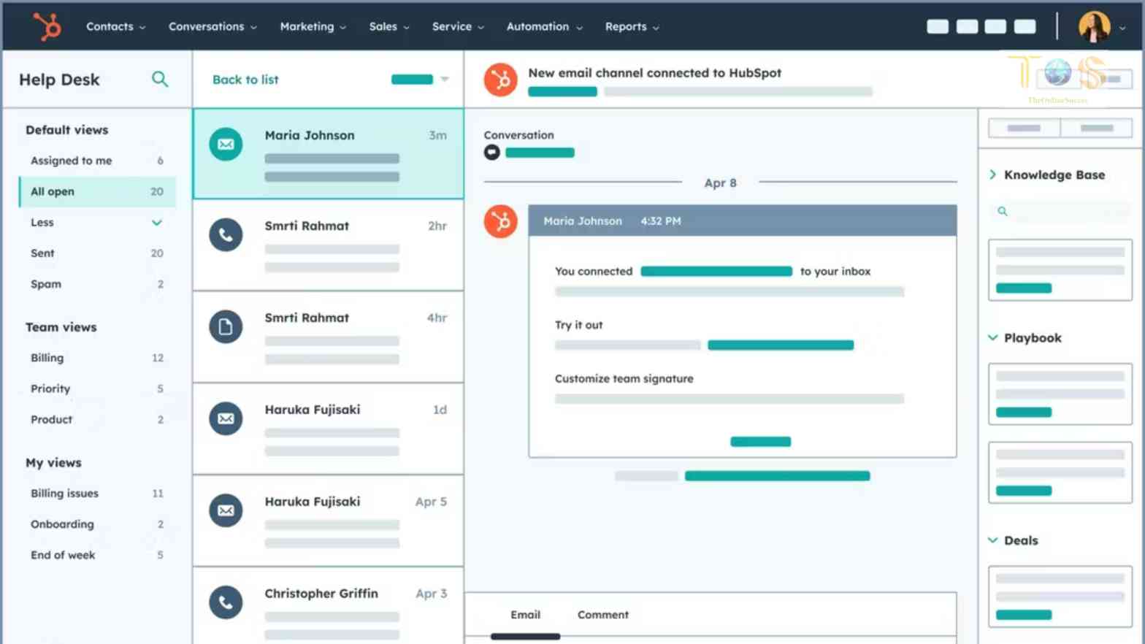Click chat bubble icon under Conversation
The image size is (1145, 644).
point(492,153)
